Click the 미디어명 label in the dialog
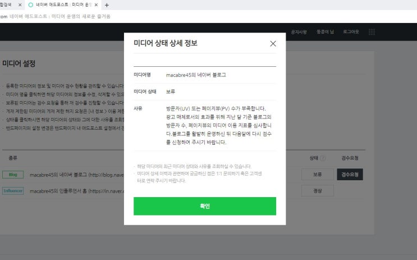This screenshot has height=260, width=417. (x=143, y=75)
